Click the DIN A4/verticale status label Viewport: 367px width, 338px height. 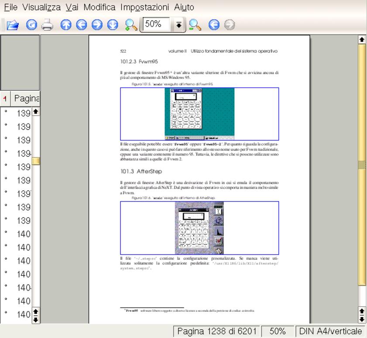pos(330,331)
